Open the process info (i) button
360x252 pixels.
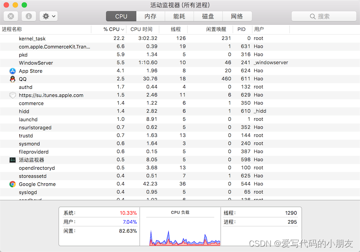[29, 16]
